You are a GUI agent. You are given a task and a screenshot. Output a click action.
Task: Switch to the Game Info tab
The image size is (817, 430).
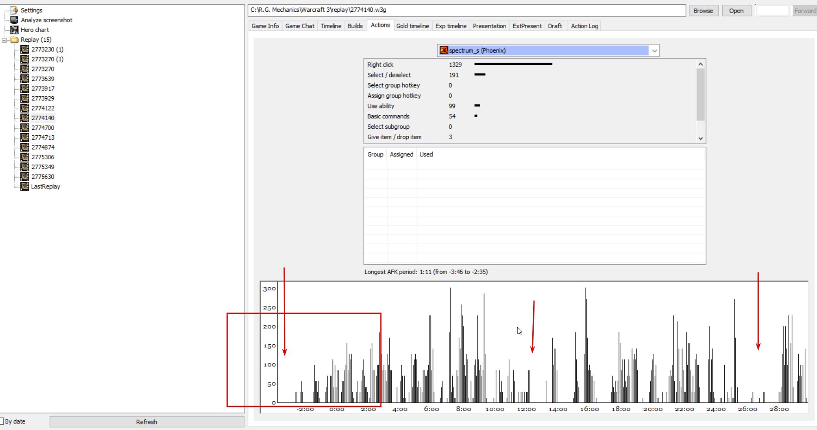tap(265, 26)
